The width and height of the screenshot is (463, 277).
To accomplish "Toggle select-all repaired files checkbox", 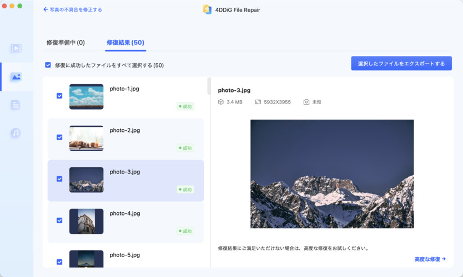I will (48, 65).
